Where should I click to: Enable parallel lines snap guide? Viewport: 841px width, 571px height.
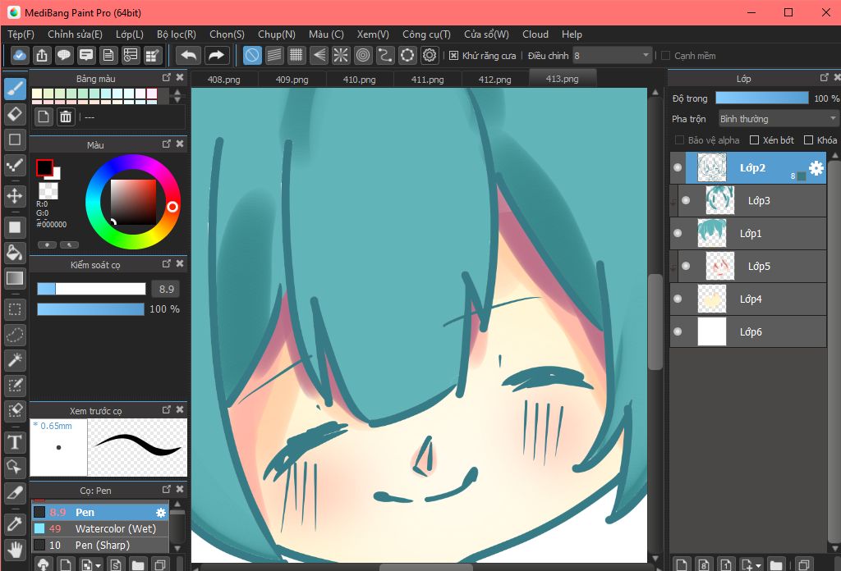tap(274, 55)
